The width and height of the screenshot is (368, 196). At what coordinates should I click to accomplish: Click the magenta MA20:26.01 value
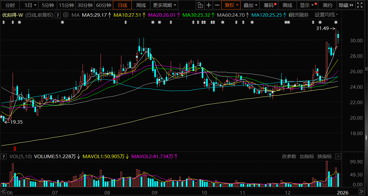coord(162,15)
